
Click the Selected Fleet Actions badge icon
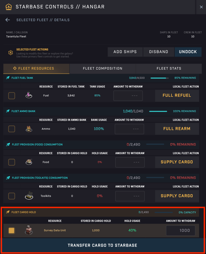(x=11, y=53)
